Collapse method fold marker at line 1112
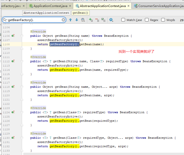 22,61
